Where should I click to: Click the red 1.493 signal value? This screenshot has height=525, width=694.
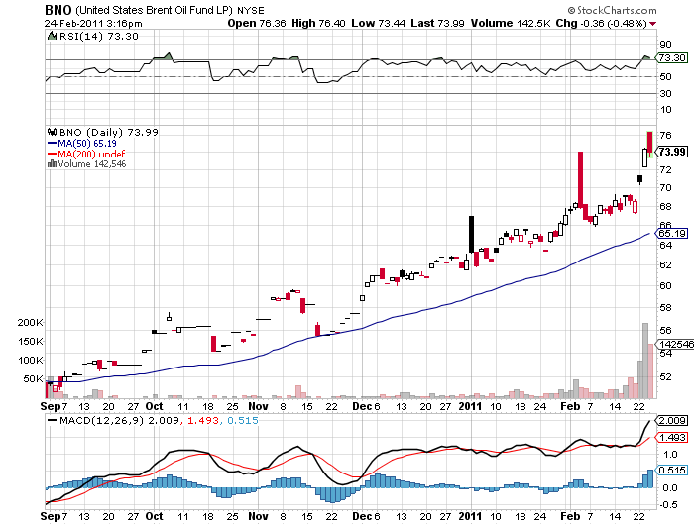[x=203, y=420]
